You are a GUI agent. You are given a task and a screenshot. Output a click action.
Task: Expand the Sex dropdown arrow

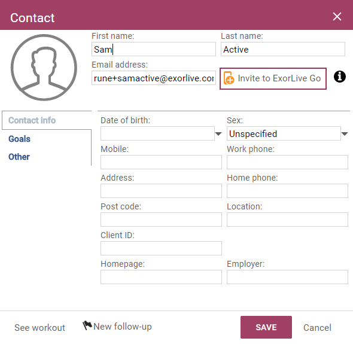click(x=345, y=134)
